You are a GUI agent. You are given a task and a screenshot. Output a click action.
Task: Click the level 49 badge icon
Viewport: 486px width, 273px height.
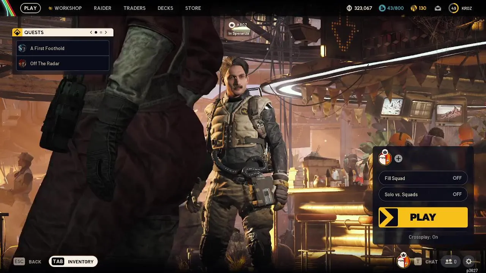pyautogui.click(x=453, y=8)
